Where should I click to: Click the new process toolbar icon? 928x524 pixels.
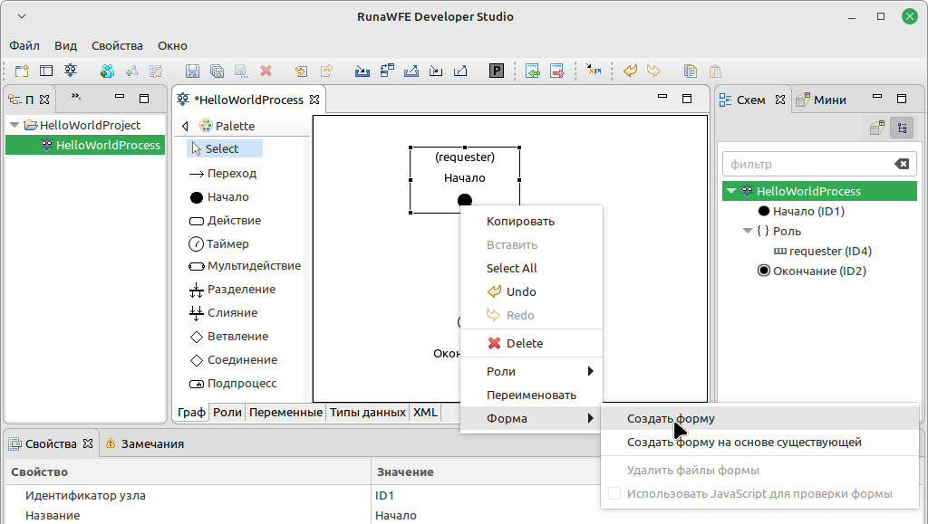coord(71,71)
